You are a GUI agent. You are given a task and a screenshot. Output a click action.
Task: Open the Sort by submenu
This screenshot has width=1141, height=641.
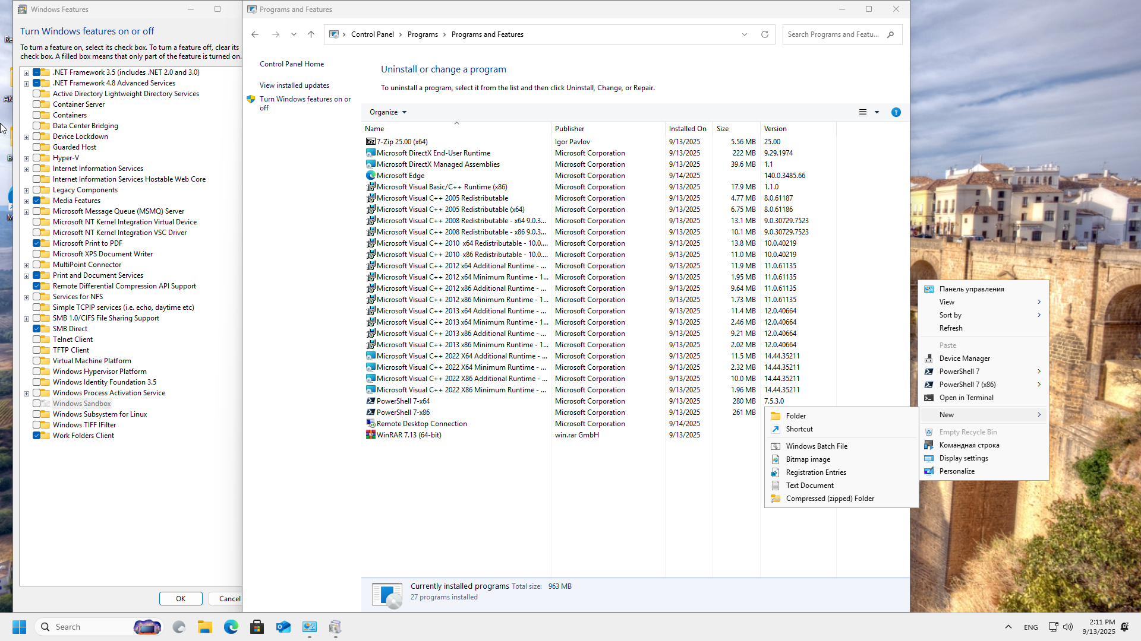pos(984,315)
